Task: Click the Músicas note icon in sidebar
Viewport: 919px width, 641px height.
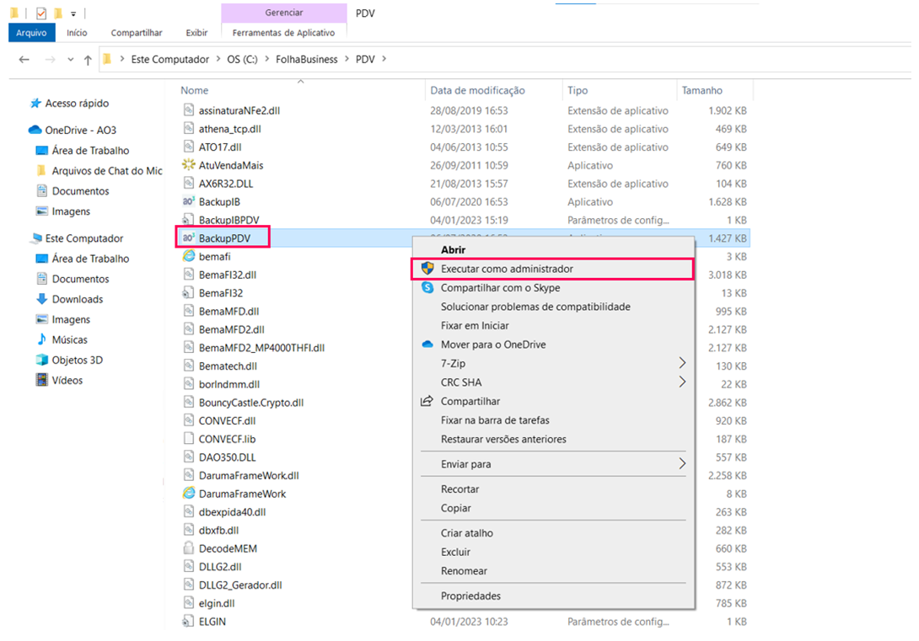Action: pyautogui.click(x=42, y=339)
